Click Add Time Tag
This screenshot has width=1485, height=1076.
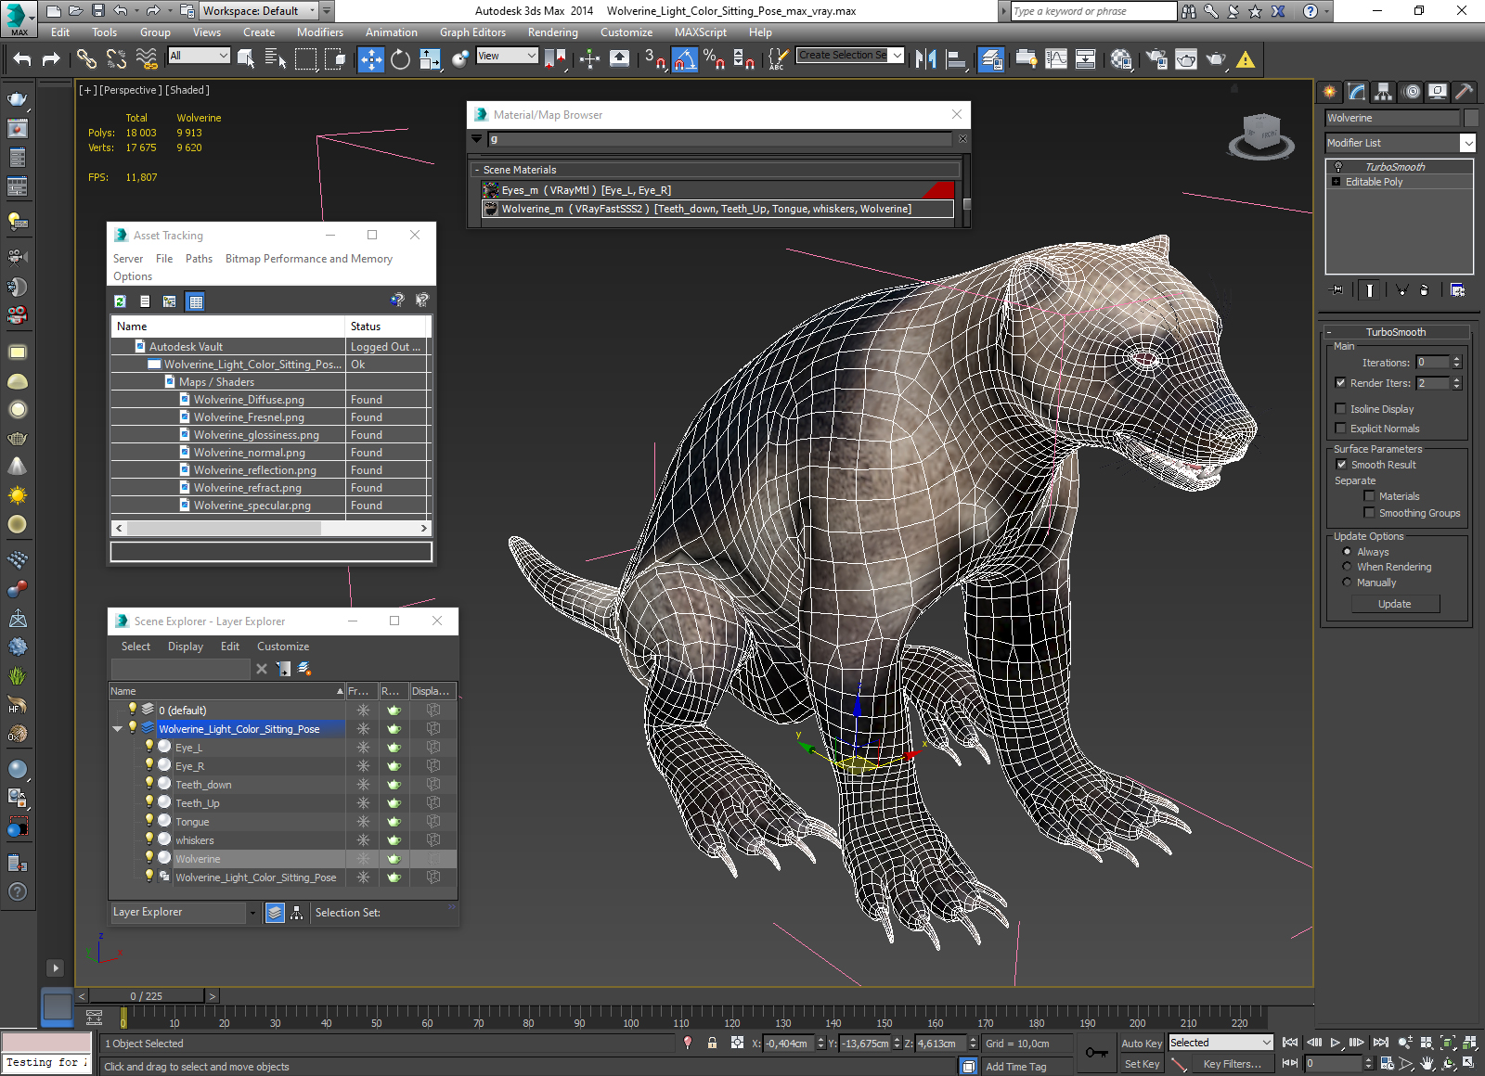1015,1067
